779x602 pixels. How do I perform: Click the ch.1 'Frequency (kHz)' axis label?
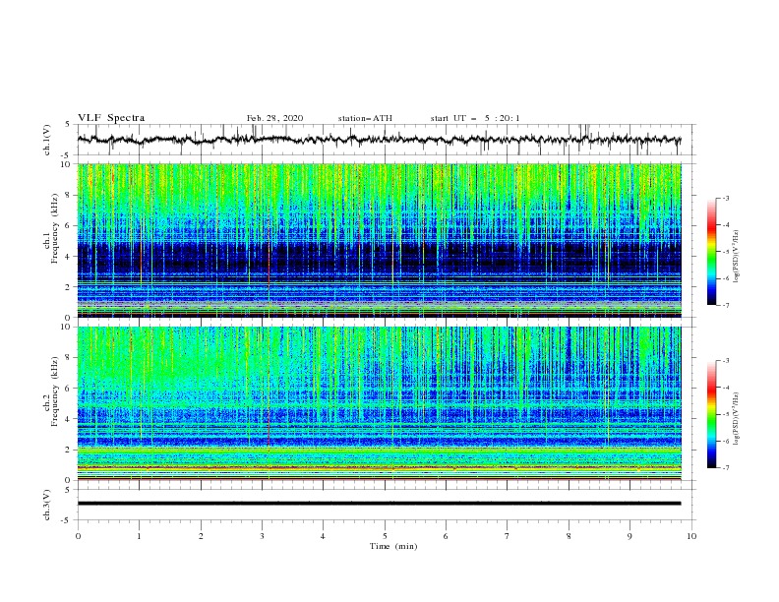coord(55,228)
